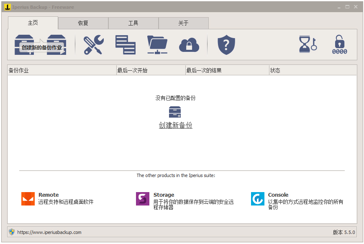The height and width of the screenshot is (244, 364).
Task: Click the create new backup job icon
Action: point(24,45)
